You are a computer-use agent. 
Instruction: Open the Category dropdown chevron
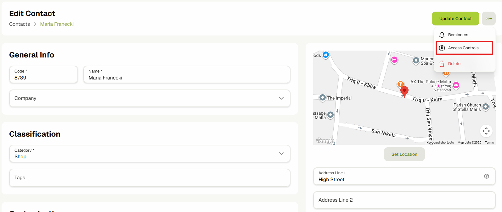(281, 154)
